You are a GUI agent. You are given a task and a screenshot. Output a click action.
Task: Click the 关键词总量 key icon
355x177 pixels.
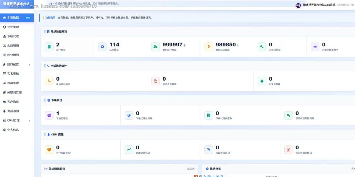[x=262, y=47]
